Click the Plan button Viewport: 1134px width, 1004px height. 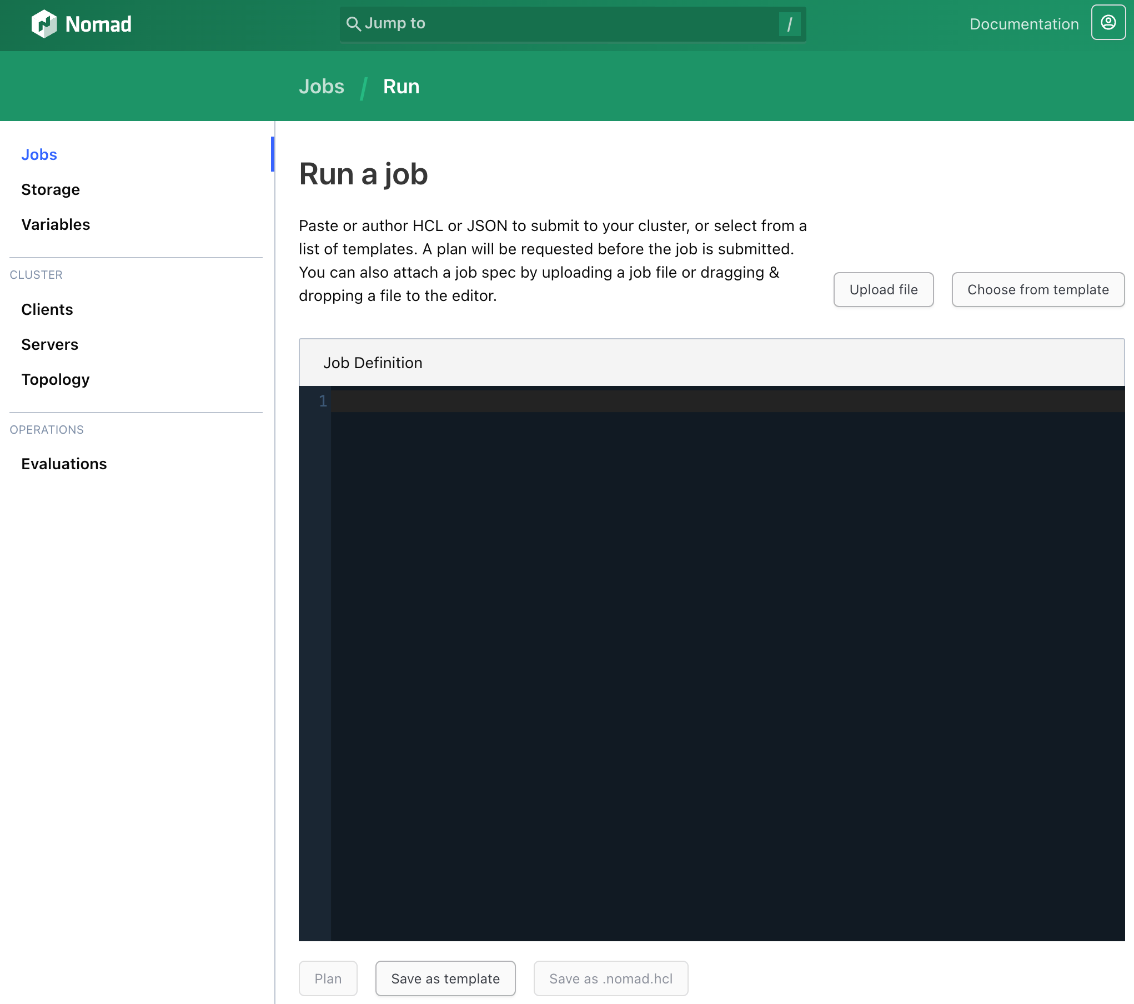click(328, 978)
